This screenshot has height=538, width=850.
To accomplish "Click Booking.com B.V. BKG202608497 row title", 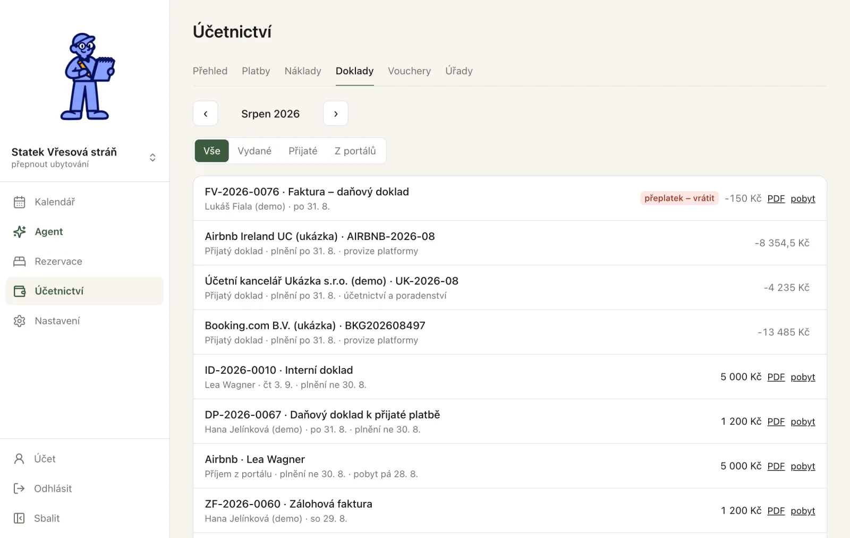I will point(315,326).
